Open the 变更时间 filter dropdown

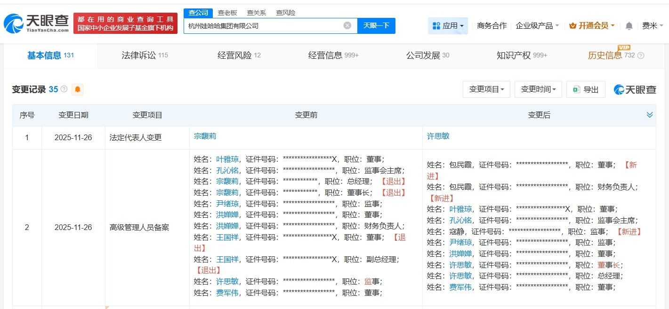click(x=538, y=89)
